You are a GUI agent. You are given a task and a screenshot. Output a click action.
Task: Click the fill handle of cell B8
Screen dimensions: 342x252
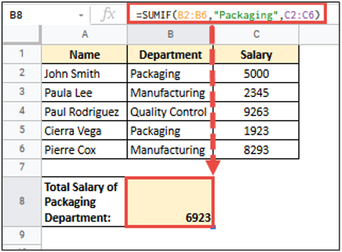coord(213,227)
